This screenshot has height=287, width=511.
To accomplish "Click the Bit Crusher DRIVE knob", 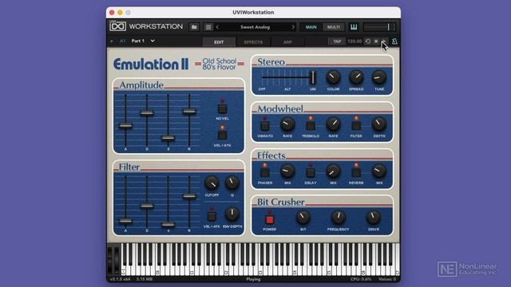I will (374, 218).
